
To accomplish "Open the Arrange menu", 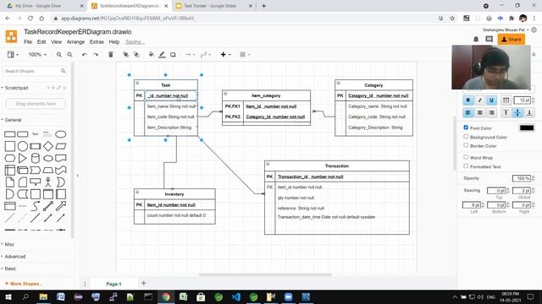I will click(75, 42).
